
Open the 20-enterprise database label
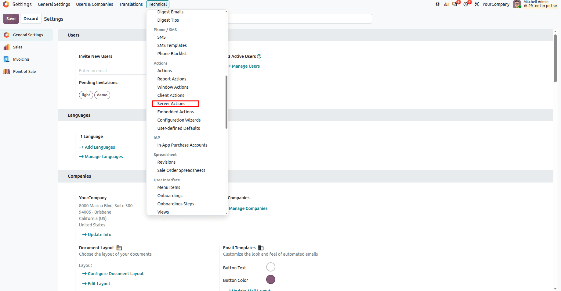click(x=540, y=6)
